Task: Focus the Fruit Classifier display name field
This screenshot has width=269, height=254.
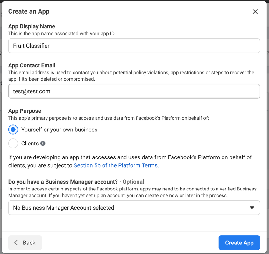Action: 134,46
